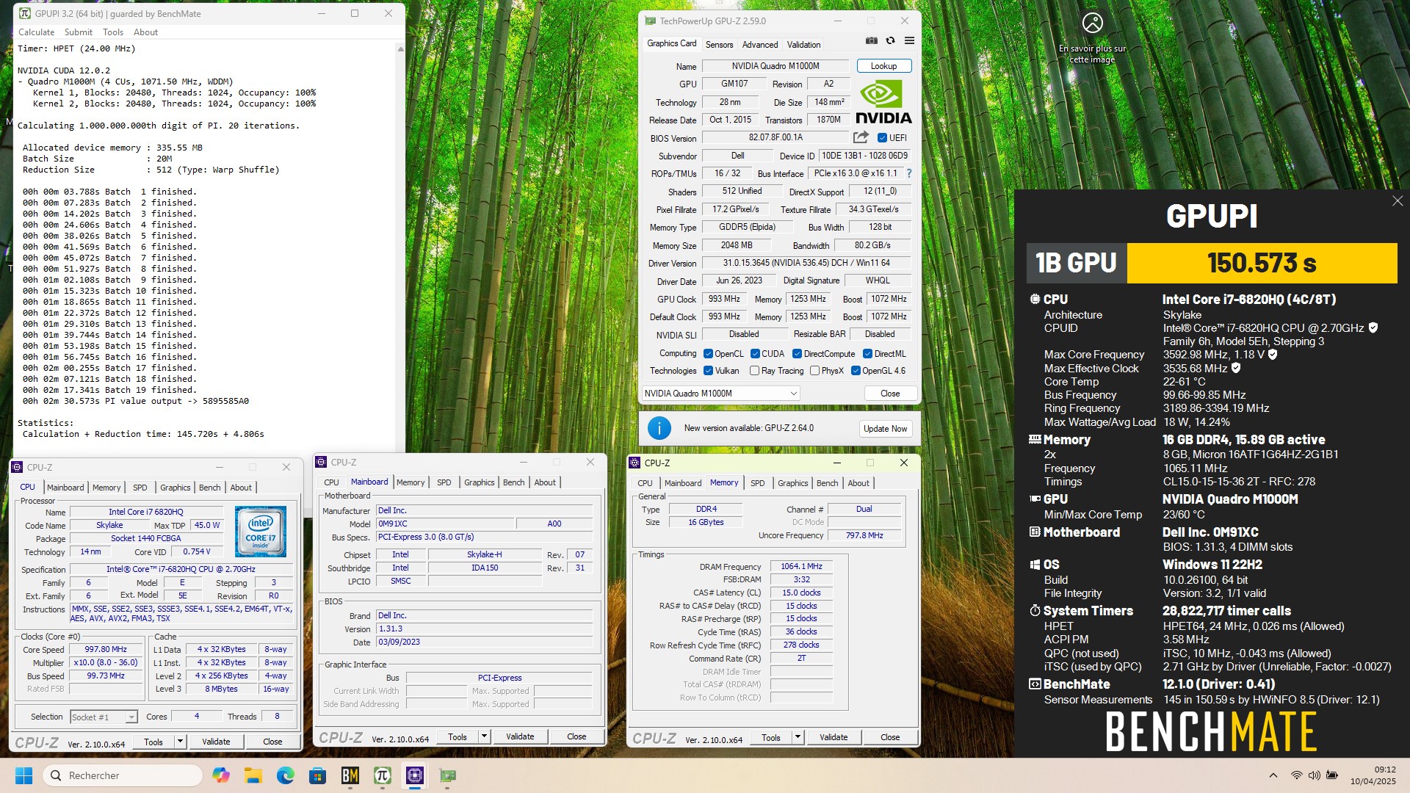
Task: Open the Submit menu in GPUPI
Action: click(78, 32)
